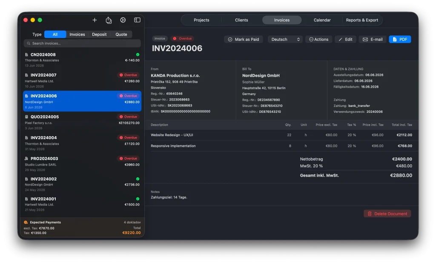This screenshot has width=436, height=263.
Task: Click Mark as Paid button
Action: (243, 40)
